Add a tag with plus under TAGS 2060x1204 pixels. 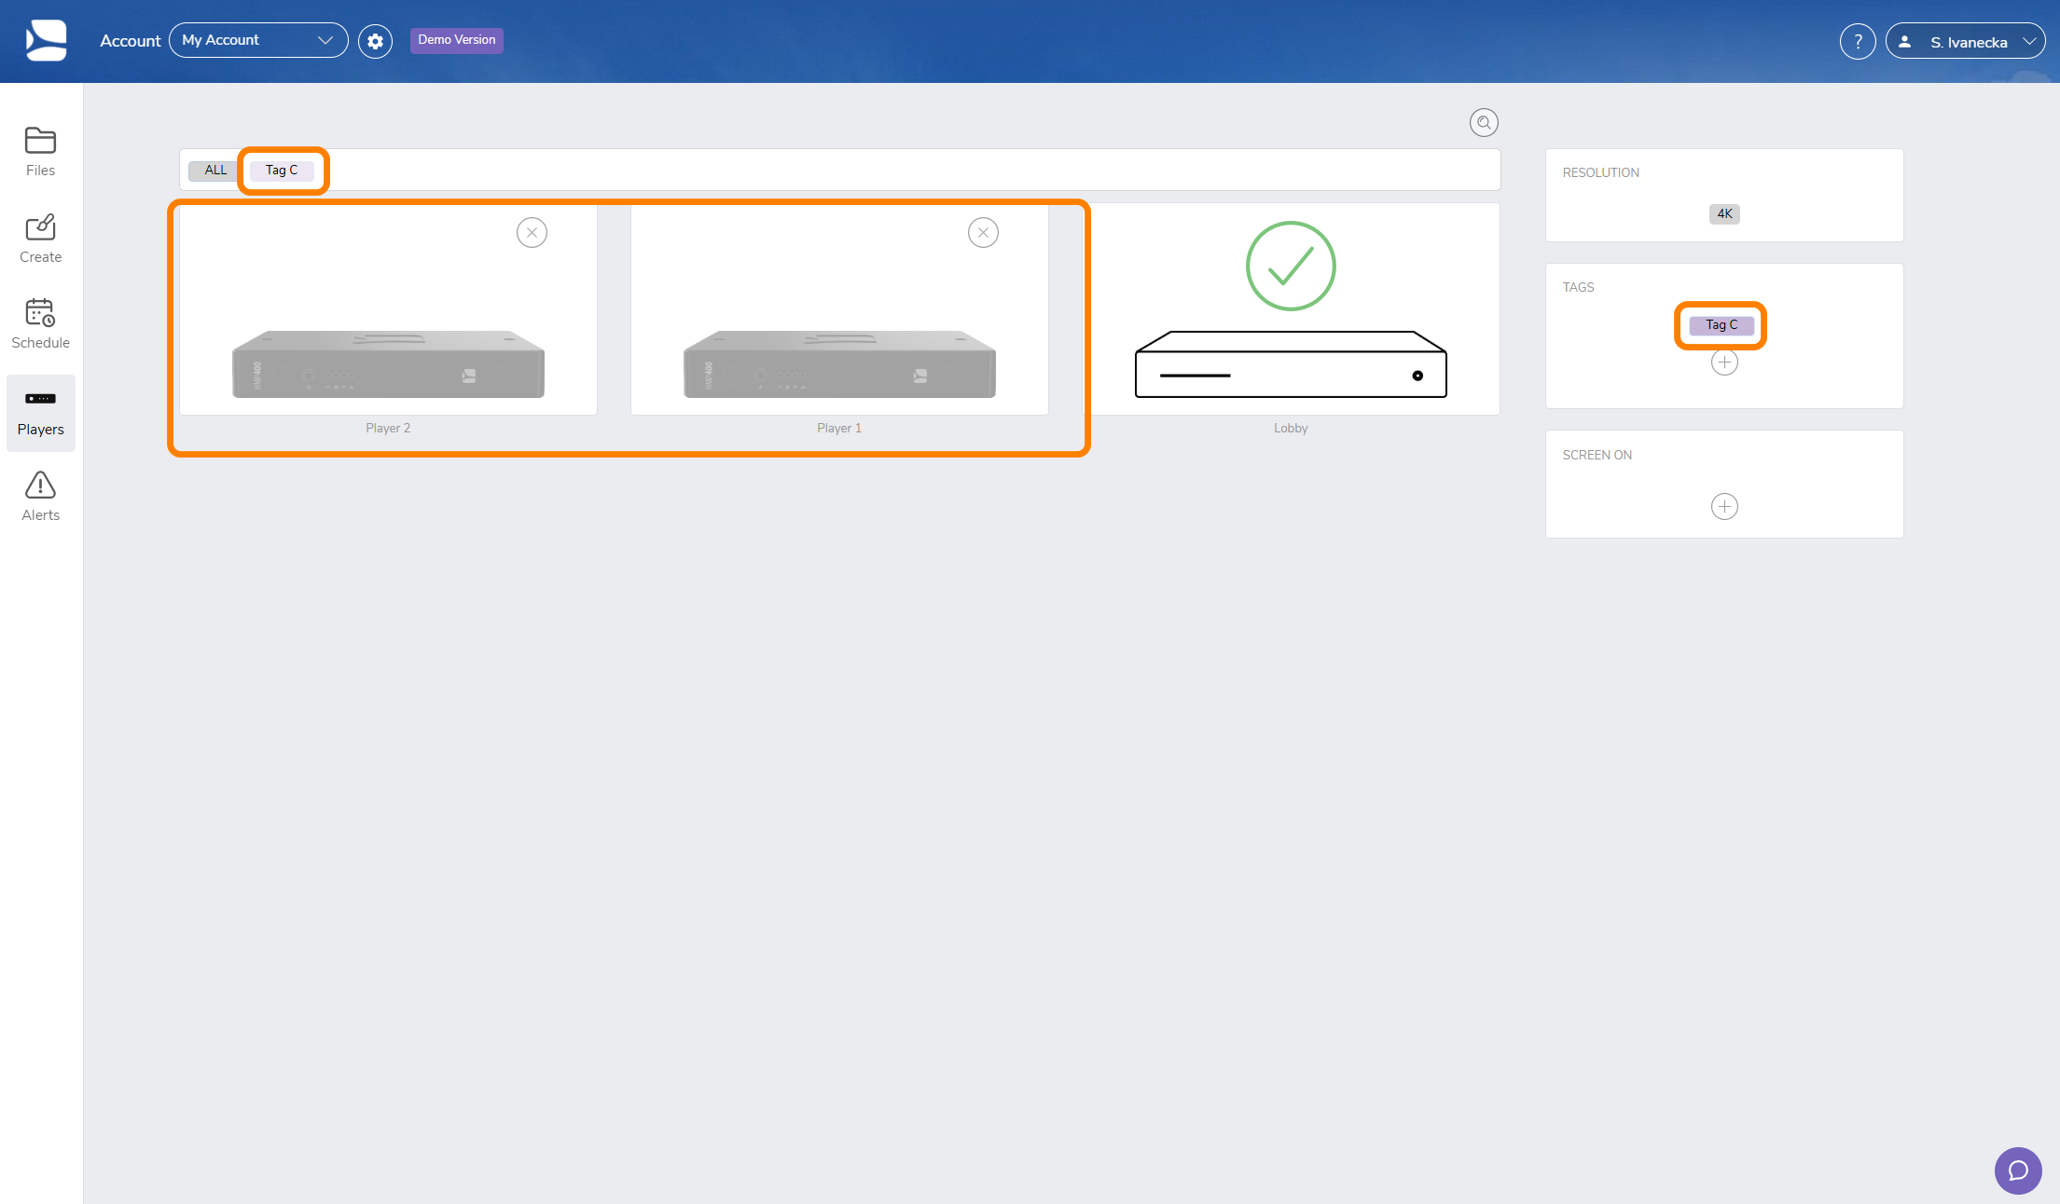[1724, 362]
